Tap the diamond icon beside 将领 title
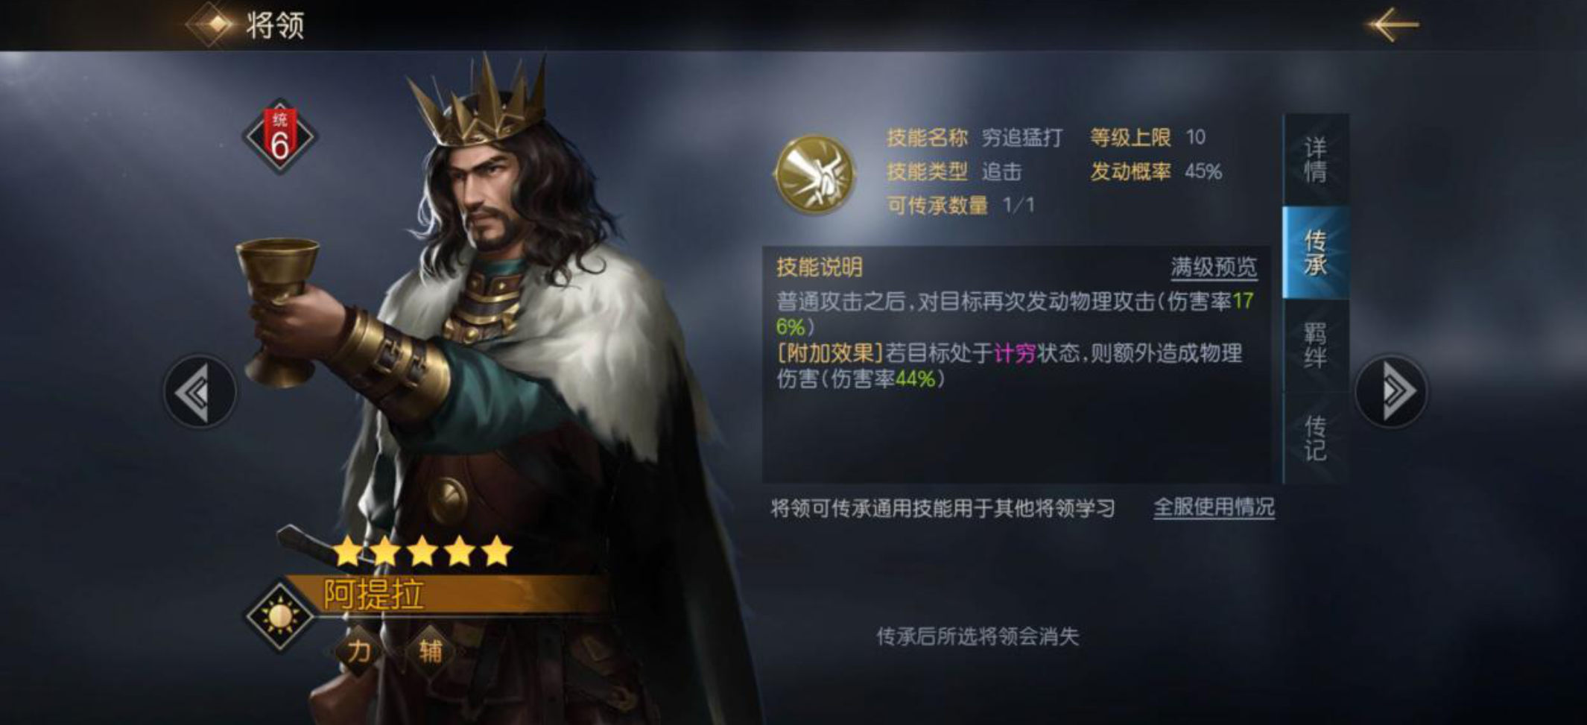The width and height of the screenshot is (1587, 725). 215,25
